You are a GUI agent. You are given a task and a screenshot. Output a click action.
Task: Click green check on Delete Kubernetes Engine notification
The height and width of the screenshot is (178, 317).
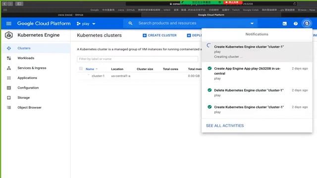(x=210, y=90)
